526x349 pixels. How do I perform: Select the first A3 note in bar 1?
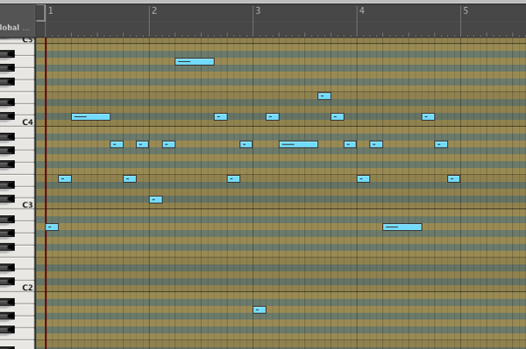click(x=117, y=144)
